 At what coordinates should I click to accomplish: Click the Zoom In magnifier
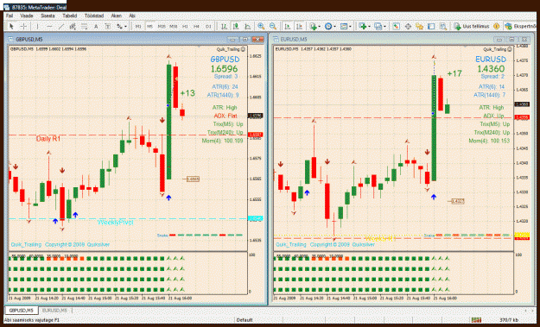[x=261, y=27]
